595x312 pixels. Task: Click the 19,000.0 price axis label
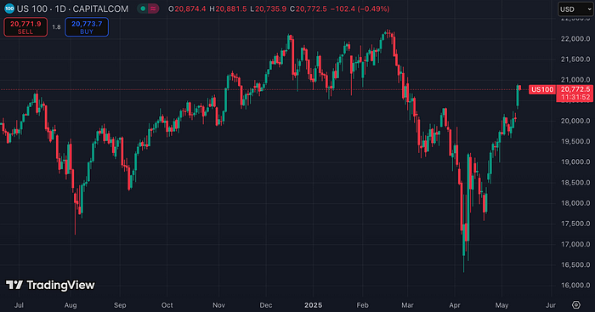point(575,162)
